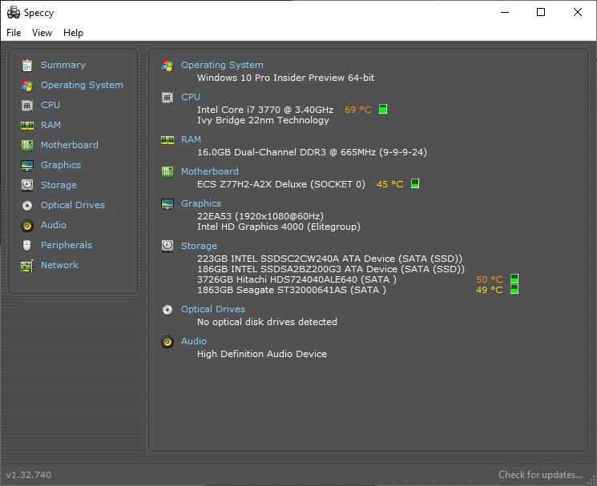
Task: Click Audio heading link in main panel
Action: click(194, 341)
